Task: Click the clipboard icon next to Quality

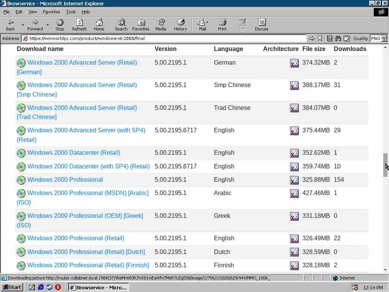Action: [346, 38]
